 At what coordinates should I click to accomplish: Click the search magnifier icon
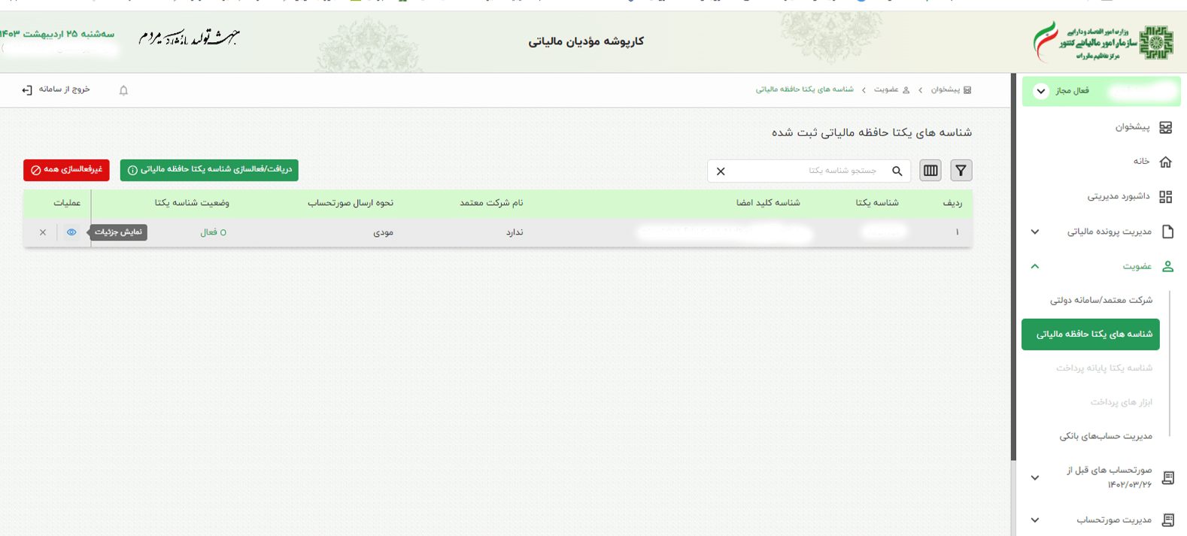[897, 171]
